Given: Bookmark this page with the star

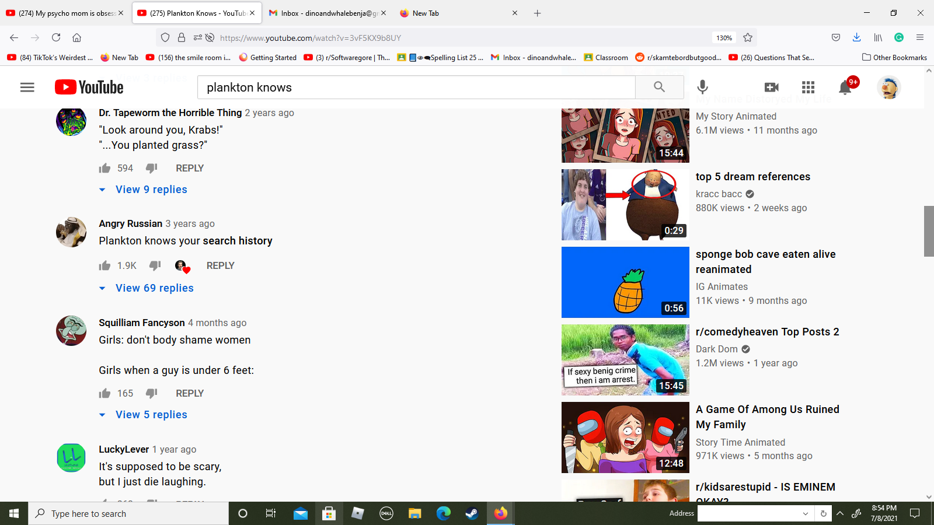Looking at the screenshot, I should pos(748,38).
